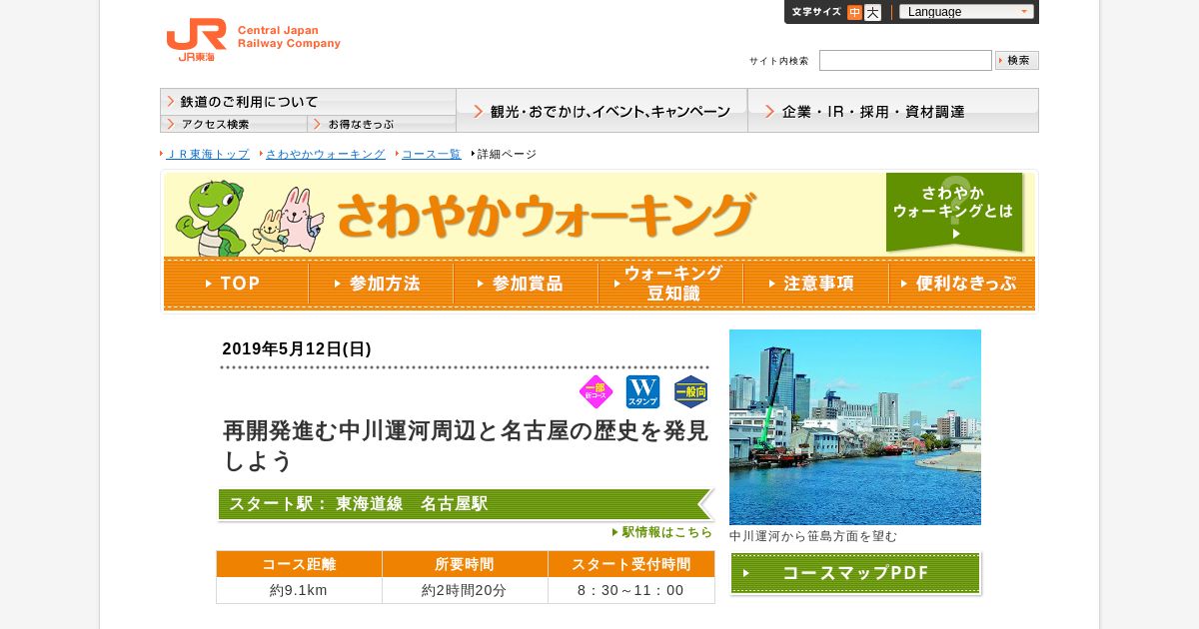
Task: Open 鉄道のご利用について menu
Action: (308, 101)
